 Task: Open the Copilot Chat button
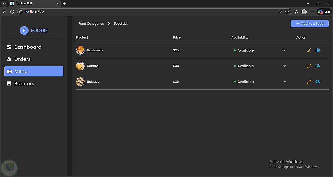(324, 12)
